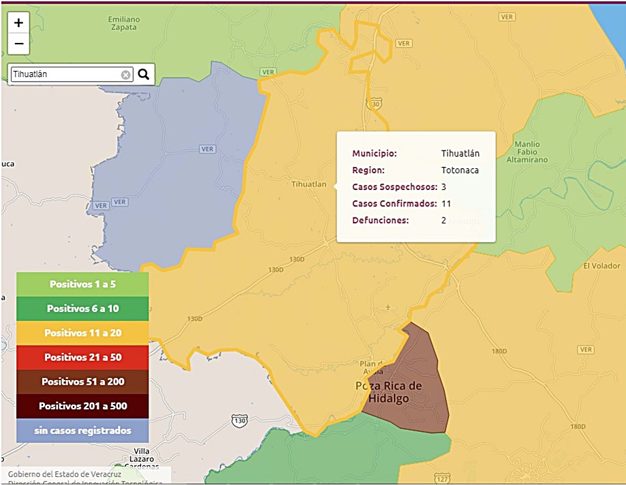The height and width of the screenshot is (485, 626).
Task: Click the Casos Sospechosos value 3
Action: click(x=443, y=187)
